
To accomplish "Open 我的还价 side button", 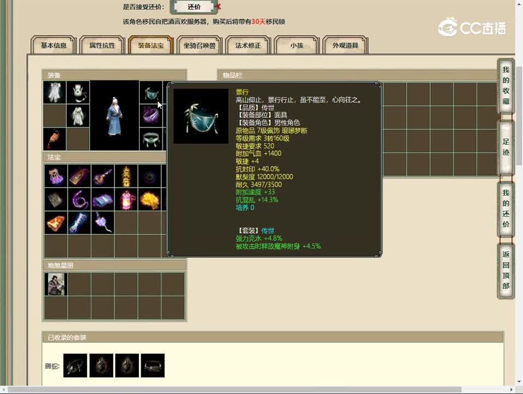I will 506,209.
